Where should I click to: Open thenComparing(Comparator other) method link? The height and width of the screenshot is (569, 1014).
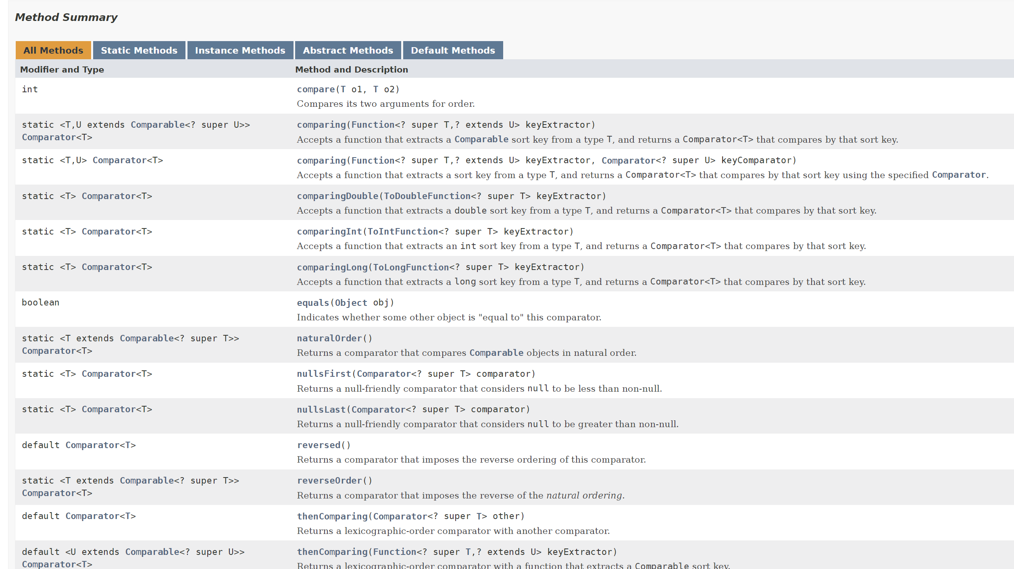[x=332, y=516]
